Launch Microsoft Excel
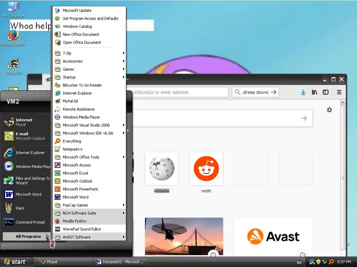 pyautogui.click(x=89, y=173)
